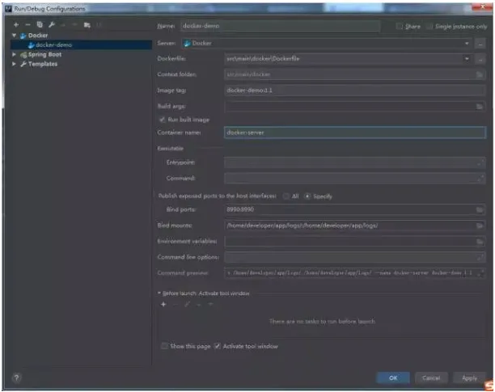Screen dimensions: 495x392
Task: Enable Show this page checkbox
Action: point(164,346)
